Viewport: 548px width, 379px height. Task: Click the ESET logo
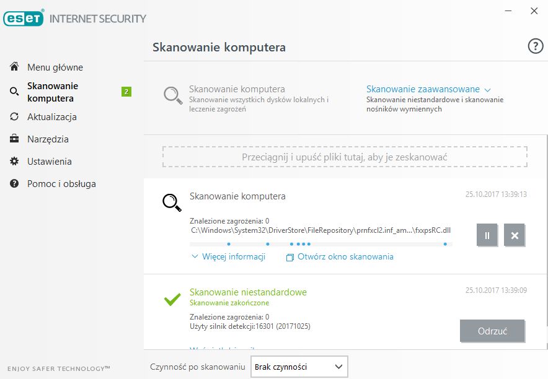[23, 19]
